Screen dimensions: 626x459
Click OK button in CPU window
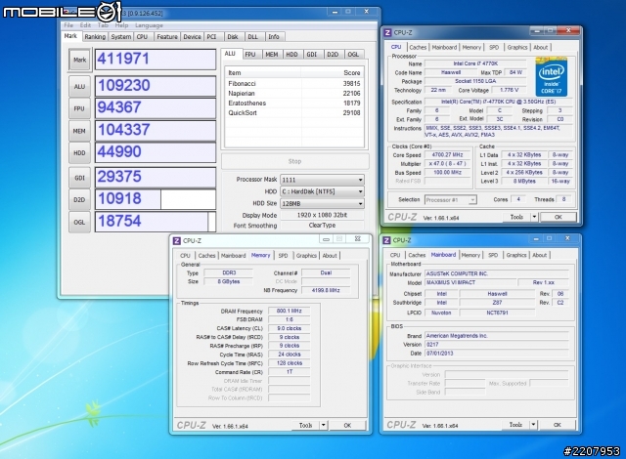click(559, 217)
